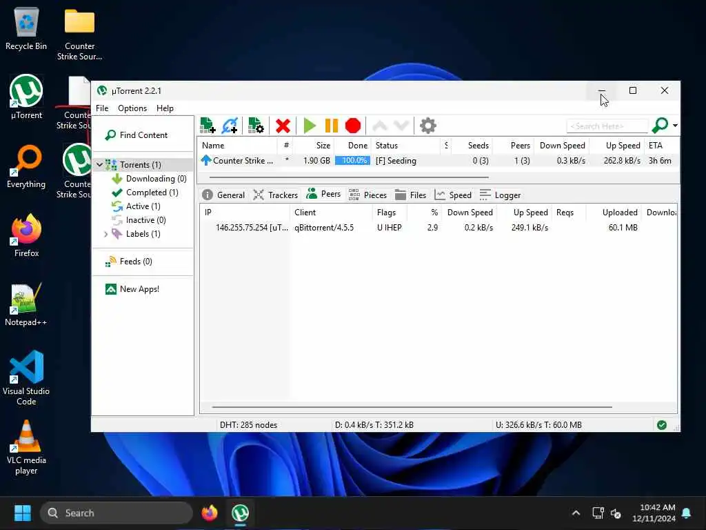Click the upload rate status bar entry
The width and height of the screenshot is (706, 530).
[538, 425]
